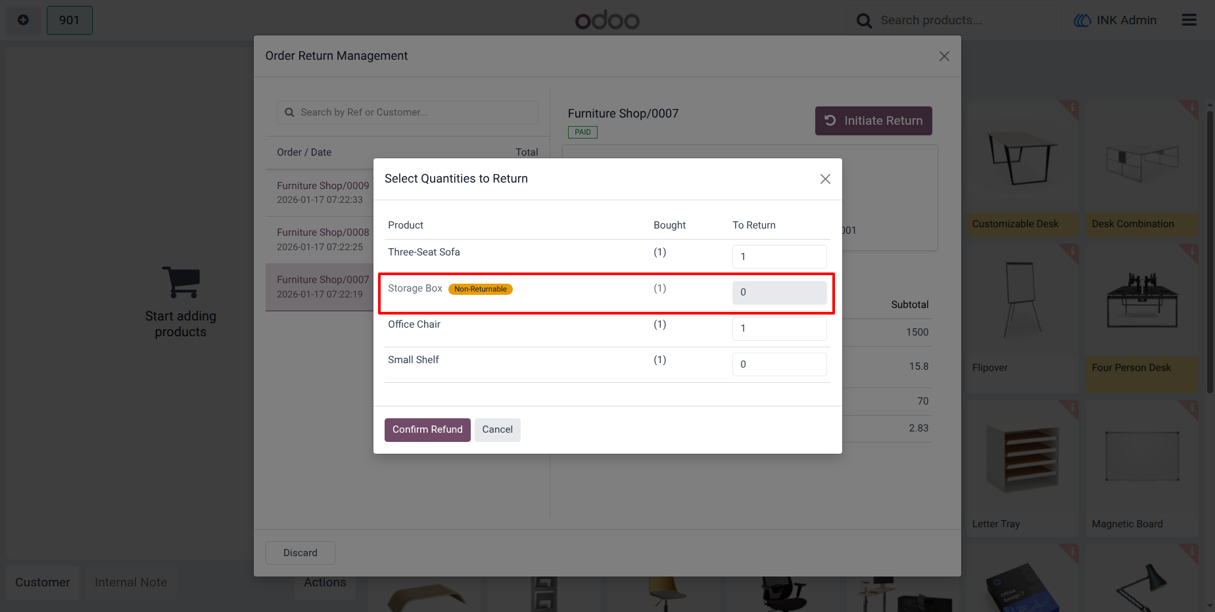This screenshot has width=1215, height=612.
Task: Click the Storage Box disabled quantity field
Action: click(x=780, y=292)
